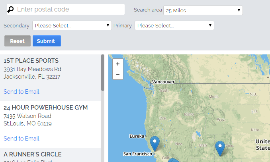Click the Reset button
This screenshot has width=270, height=162.
coord(18,41)
